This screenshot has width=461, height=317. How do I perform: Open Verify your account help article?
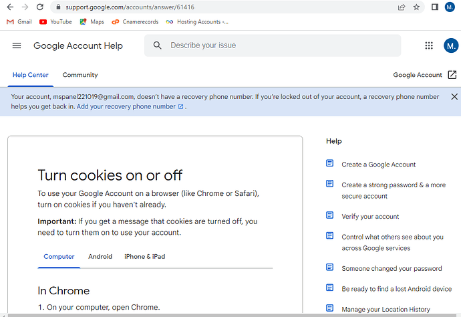point(370,217)
